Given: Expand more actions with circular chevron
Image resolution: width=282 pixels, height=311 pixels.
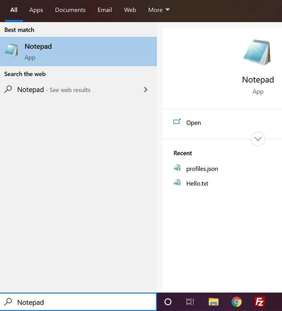Looking at the screenshot, I should [258, 139].
